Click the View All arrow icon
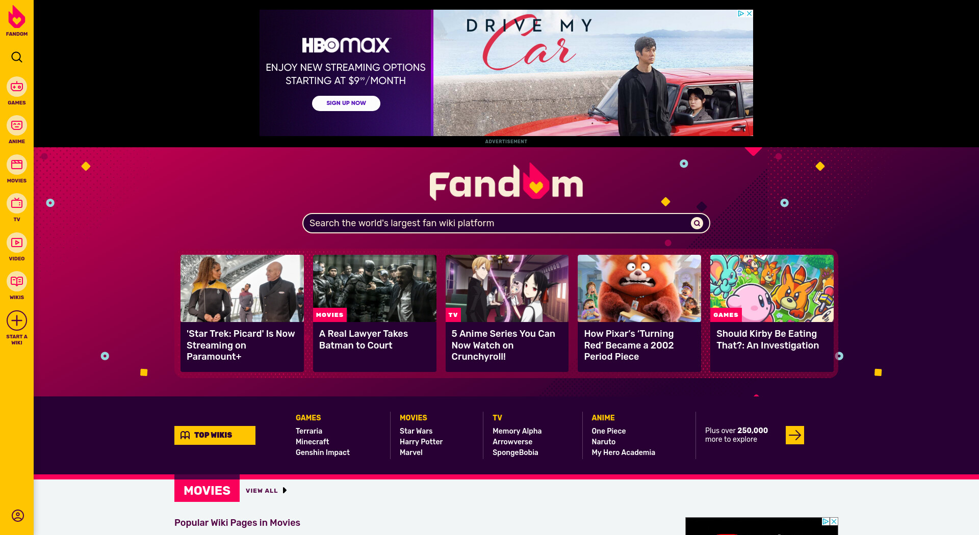 [285, 490]
